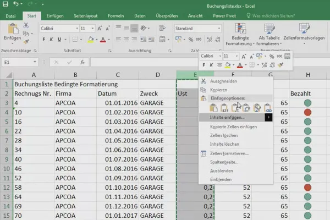Toggle italic K in mini toolbar
The width and height of the screenshot is (330, 220).
[211, 65]
